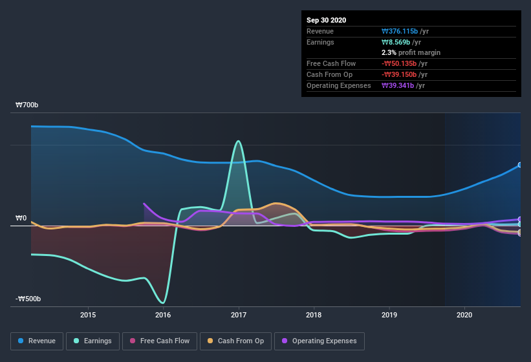Image resolution: width=531 pixels, height=362 pixels.
Task: Select the 2018 label on the x-axis
Action: tap(314, 315)
